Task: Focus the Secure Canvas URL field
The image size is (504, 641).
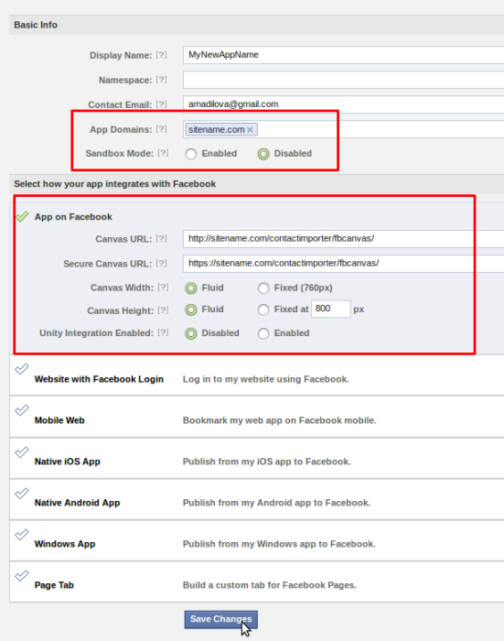Action: 344,264
